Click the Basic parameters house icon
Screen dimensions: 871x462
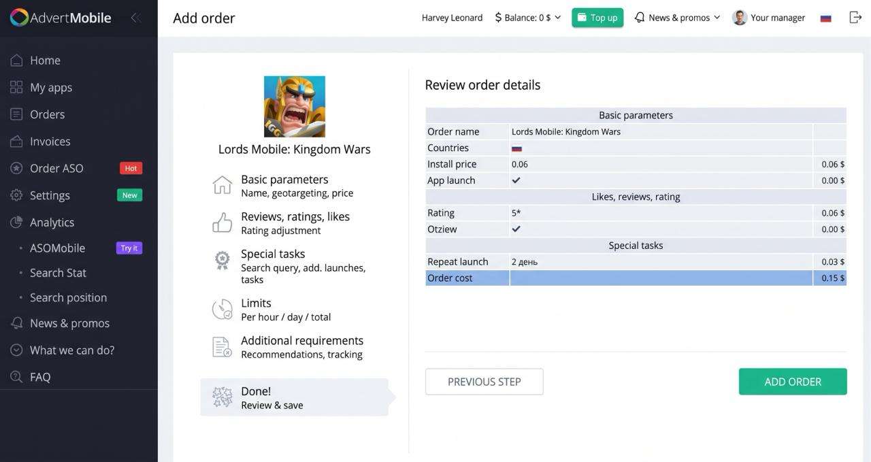pos(223,185)
